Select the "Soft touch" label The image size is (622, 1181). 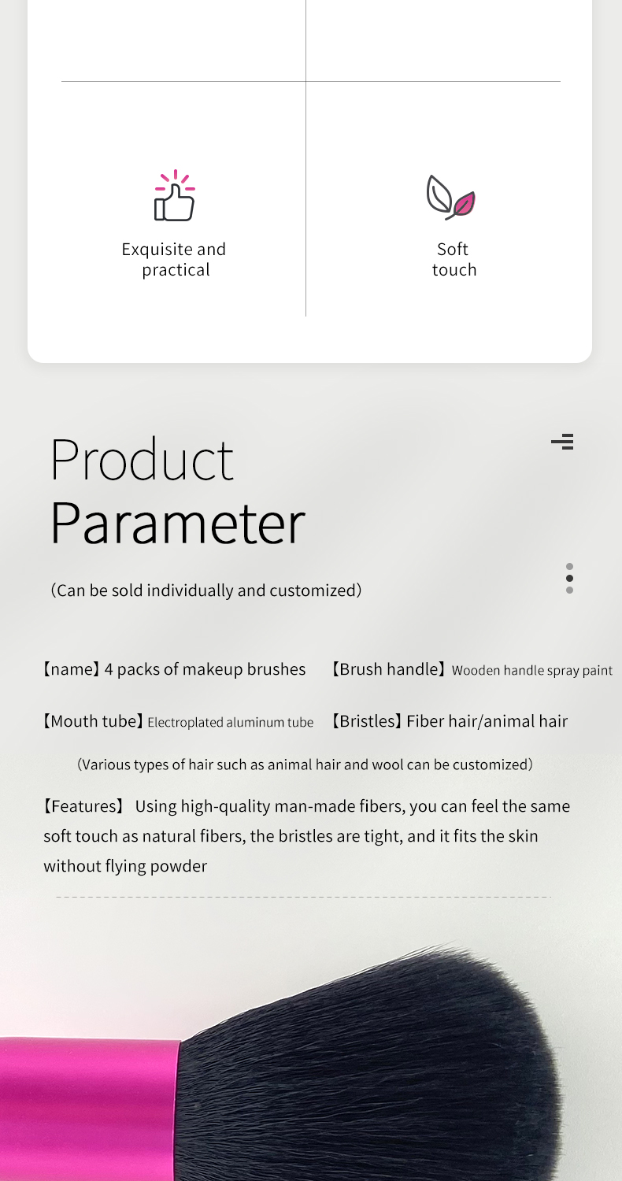454,259
